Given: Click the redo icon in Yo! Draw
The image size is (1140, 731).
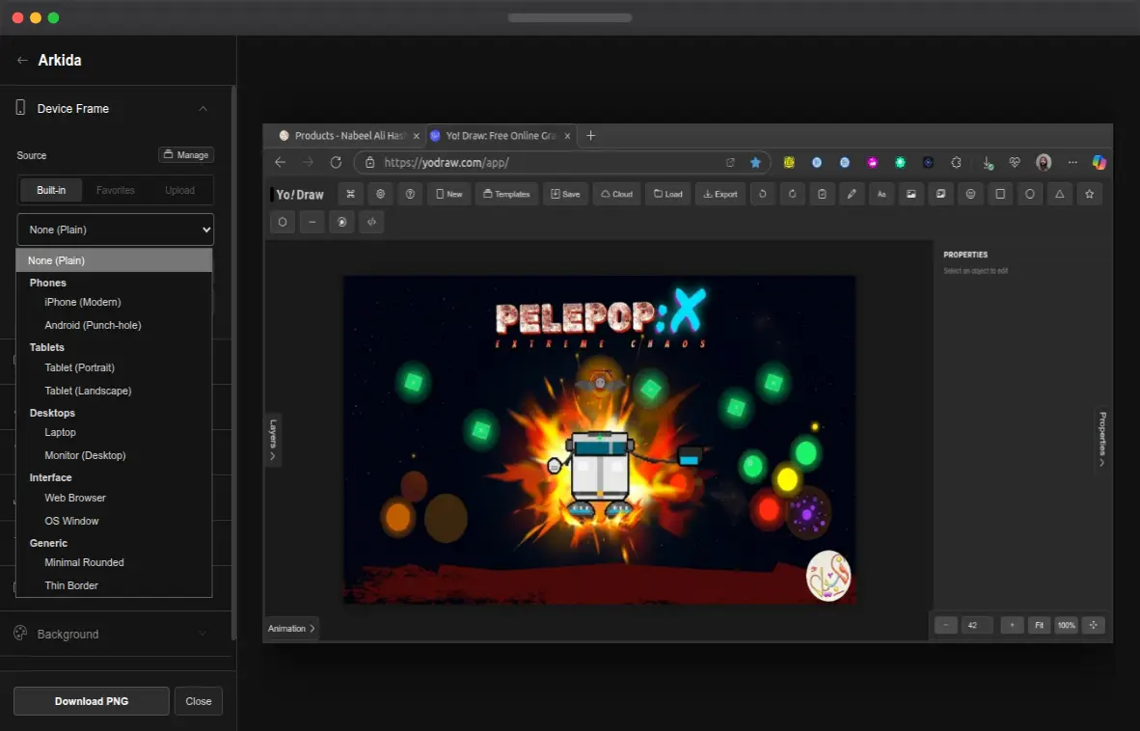Looking at the screenshot, I should pyautogui.click(x=793, y=194).
